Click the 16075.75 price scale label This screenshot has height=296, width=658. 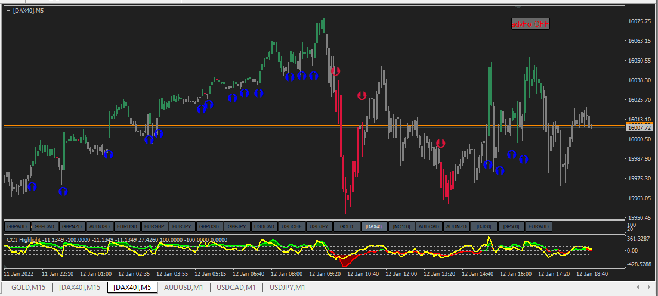click(640, 21)
